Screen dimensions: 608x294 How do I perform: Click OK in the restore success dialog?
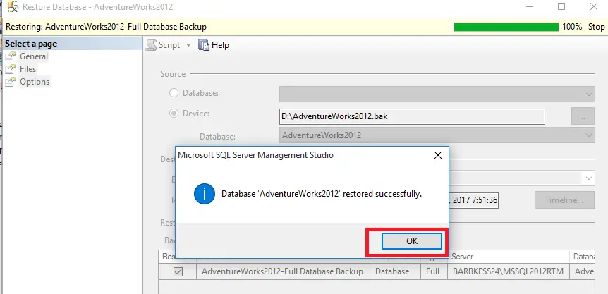(412, 241)
